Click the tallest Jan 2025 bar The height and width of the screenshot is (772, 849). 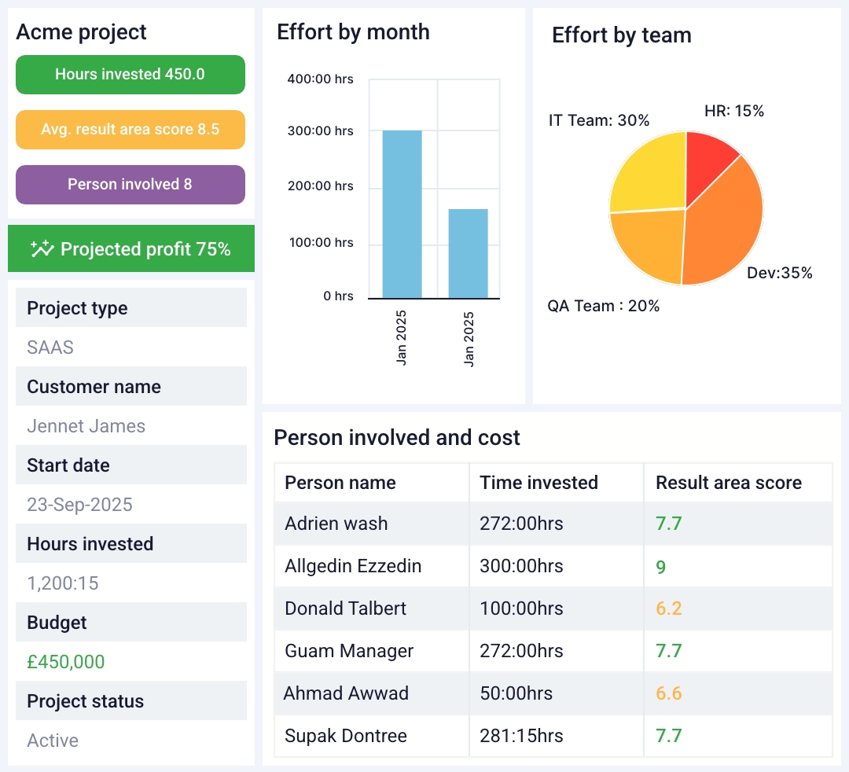point(401,212)
